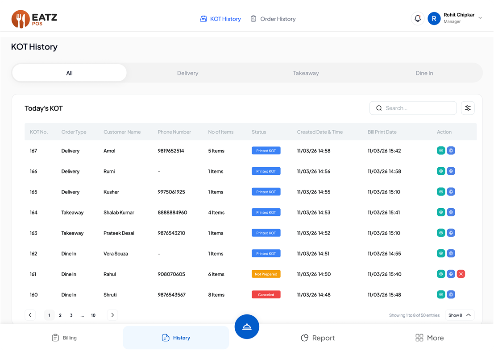This screenshot has width=494, height=351.
Task: Open More in bottom bar
Action: 429,338
